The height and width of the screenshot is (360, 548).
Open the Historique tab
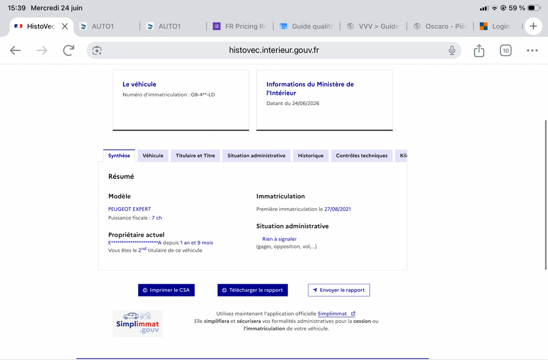coord(311,156)
